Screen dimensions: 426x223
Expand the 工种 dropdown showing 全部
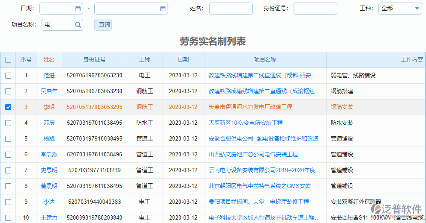417,9
